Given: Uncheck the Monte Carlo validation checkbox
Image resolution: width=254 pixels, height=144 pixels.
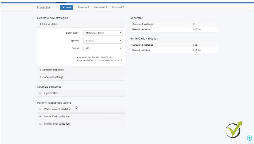Looking at the screenshot, I should point(40,116).
